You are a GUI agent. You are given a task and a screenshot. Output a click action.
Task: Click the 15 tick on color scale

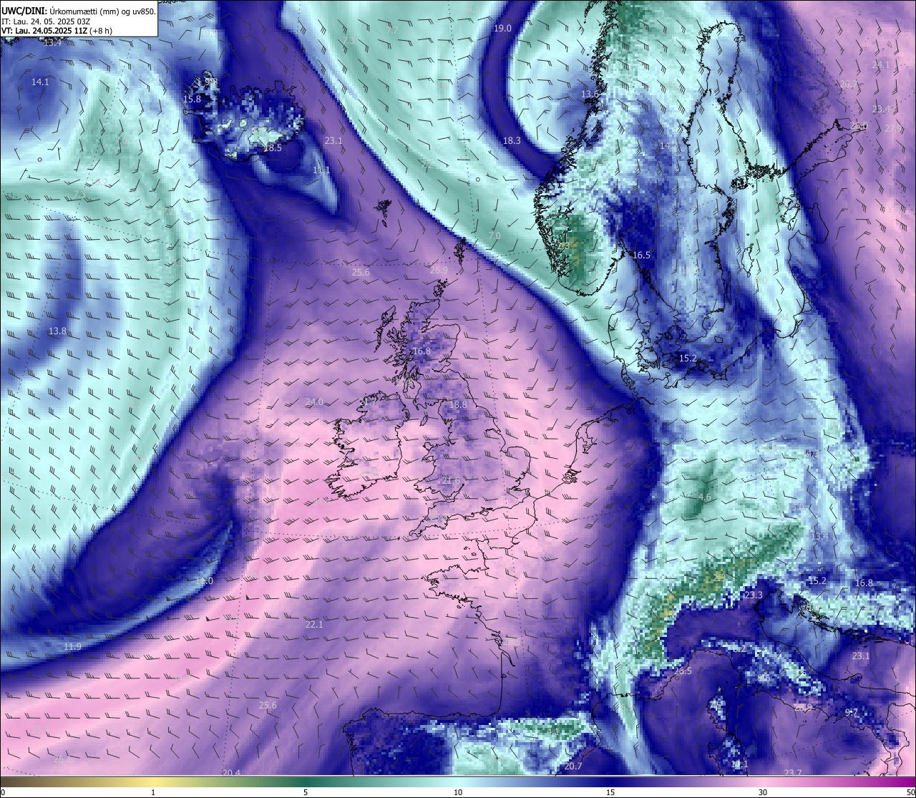click(610, 792)
